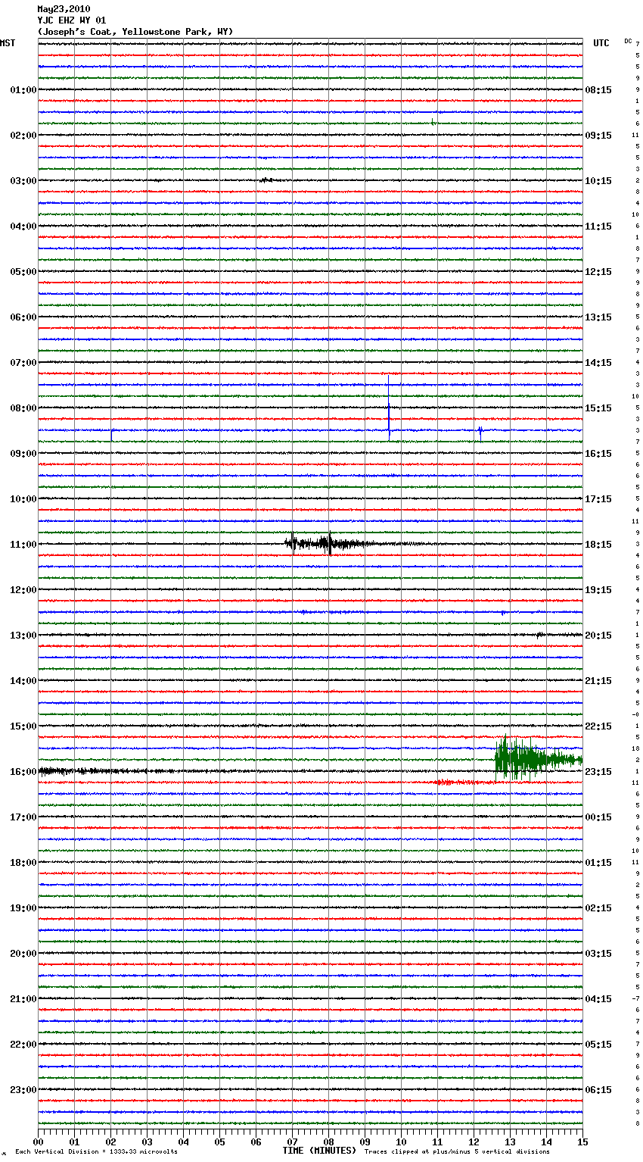Click the 'TIME (MINUTES)' axis title
Image resolution: width=643 pixels, height=1162 pixels.
point(319,1151)
